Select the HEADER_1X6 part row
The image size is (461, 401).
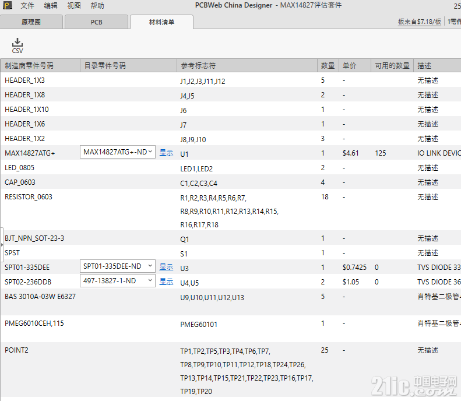pyautogui.click(x=231, y=124)
